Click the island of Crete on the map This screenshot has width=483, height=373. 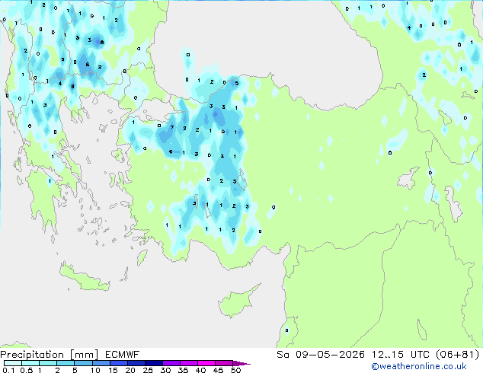click(84, 277)
